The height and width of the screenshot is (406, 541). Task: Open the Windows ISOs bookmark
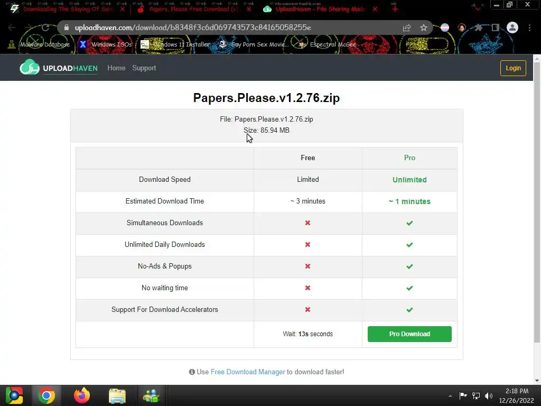pos(106,44)
